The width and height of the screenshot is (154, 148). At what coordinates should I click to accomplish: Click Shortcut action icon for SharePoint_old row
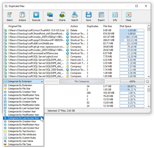tap(68, 34)
